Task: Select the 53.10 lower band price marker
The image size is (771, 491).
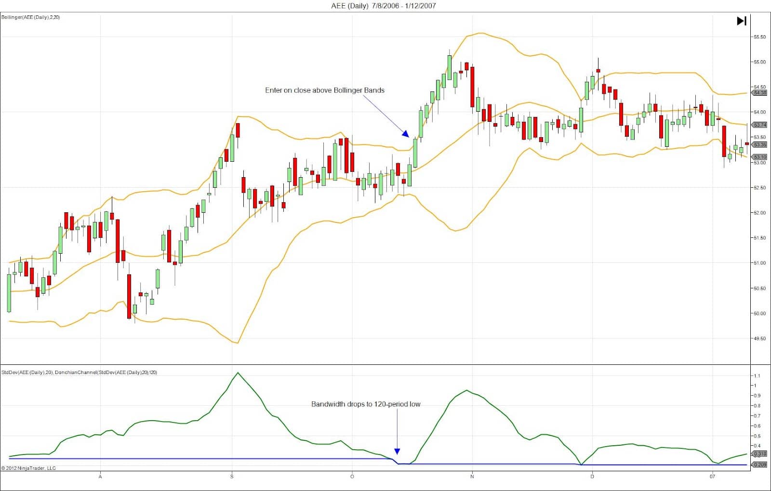Action: click(x=760, y=157)
